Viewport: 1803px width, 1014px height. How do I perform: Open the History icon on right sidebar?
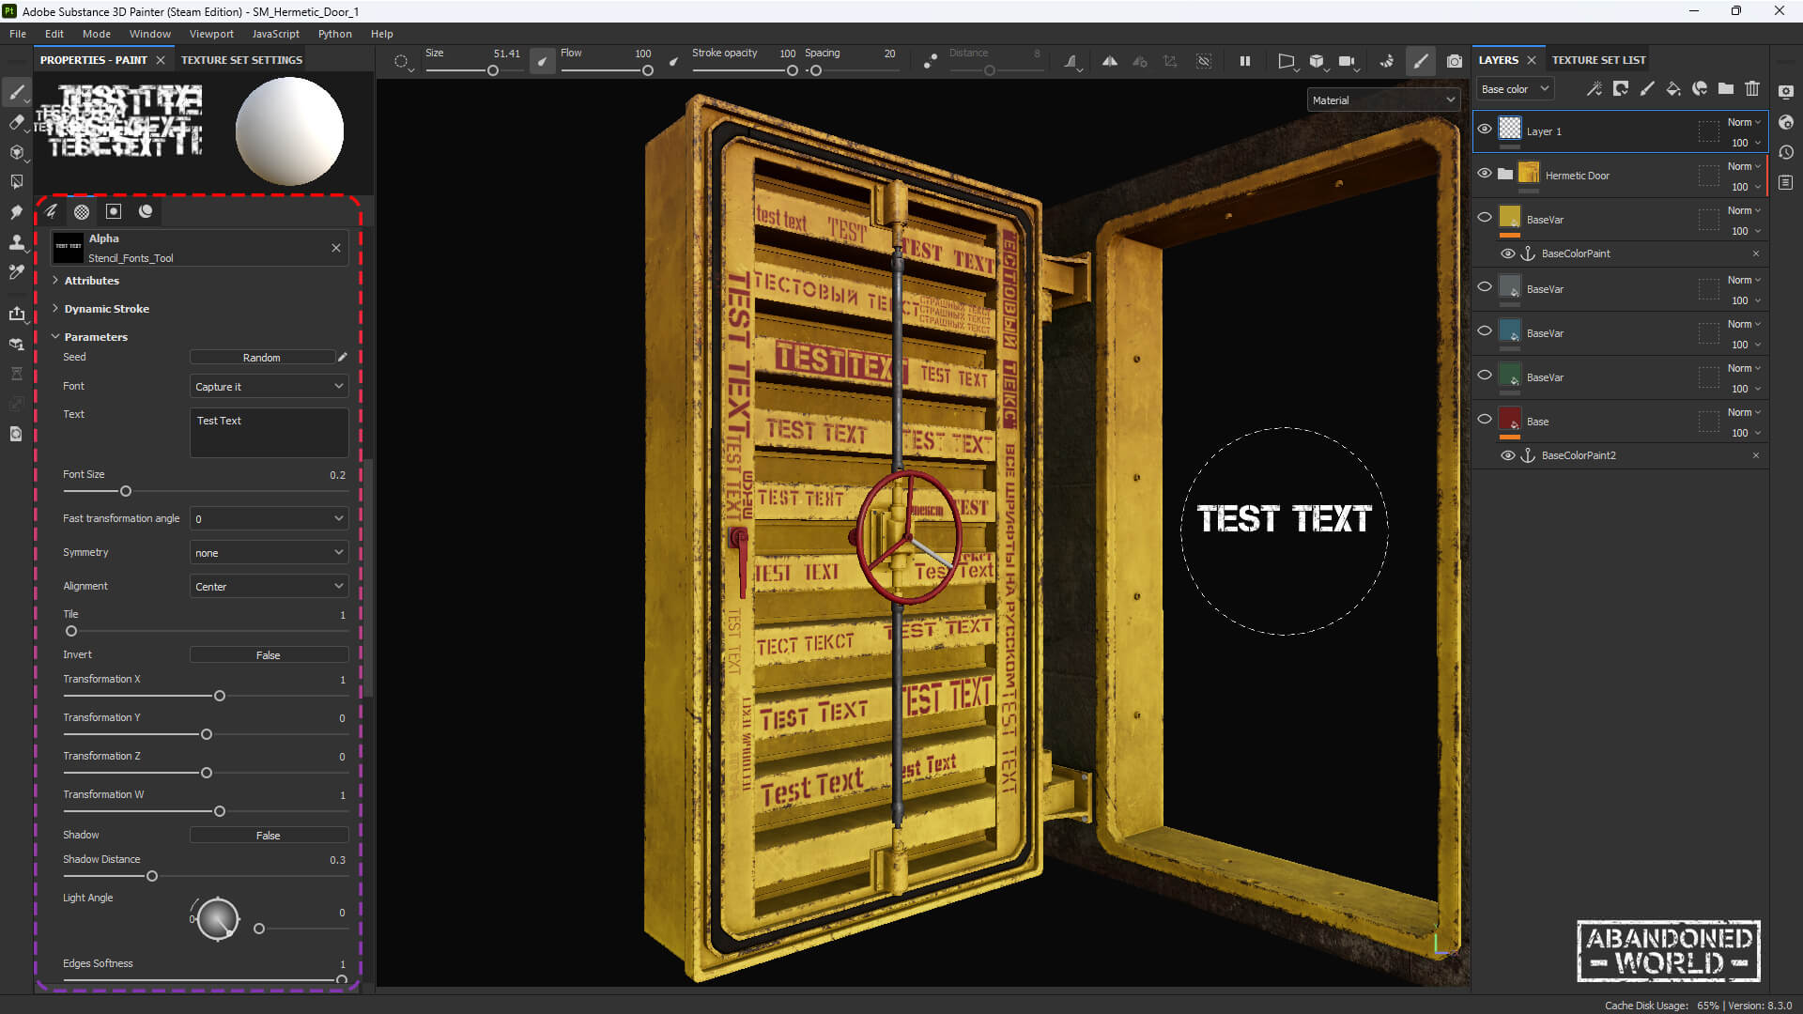(x=1786, y=152)
